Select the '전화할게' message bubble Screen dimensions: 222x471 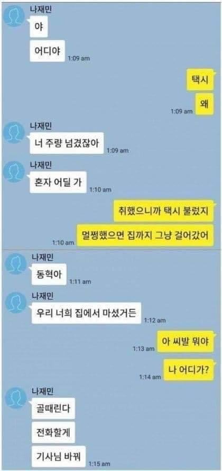tap(53, 432)
